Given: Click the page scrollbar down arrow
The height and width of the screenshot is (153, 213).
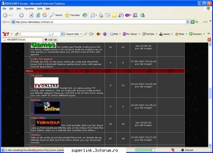Looking at the screenshot, I should coord(210,145).
